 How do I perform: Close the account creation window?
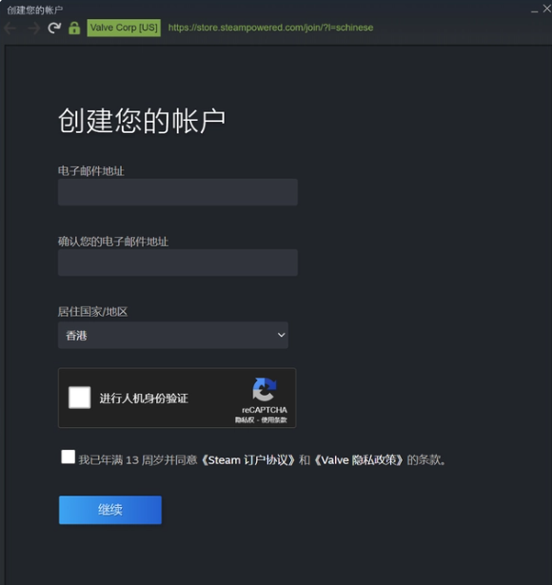pos(547,9)
